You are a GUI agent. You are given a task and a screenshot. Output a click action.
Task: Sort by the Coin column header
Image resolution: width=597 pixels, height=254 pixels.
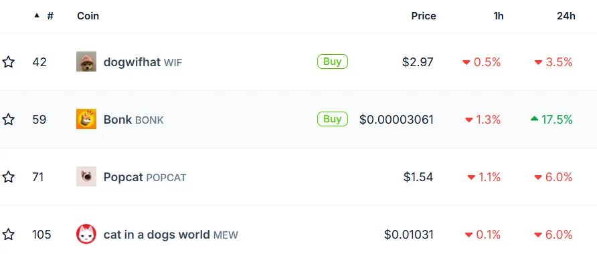pyautogui.click(x=88, y=16)
